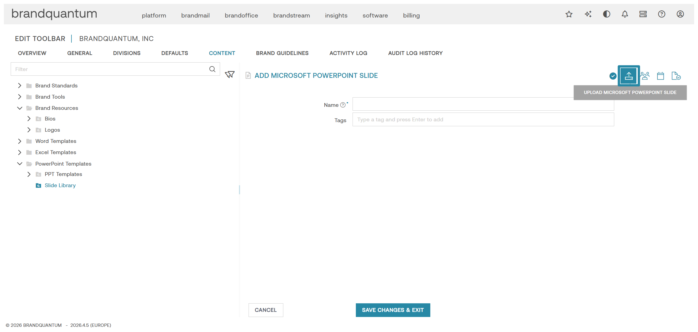Expand the Bios subfolder
Image resolution: width=698 pixels, height=332 pixels.
29,119
